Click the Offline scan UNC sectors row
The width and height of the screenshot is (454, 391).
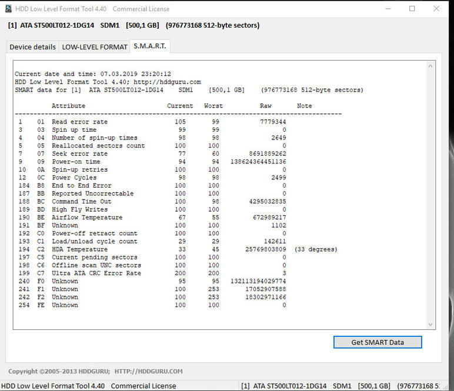click(152, 265)
